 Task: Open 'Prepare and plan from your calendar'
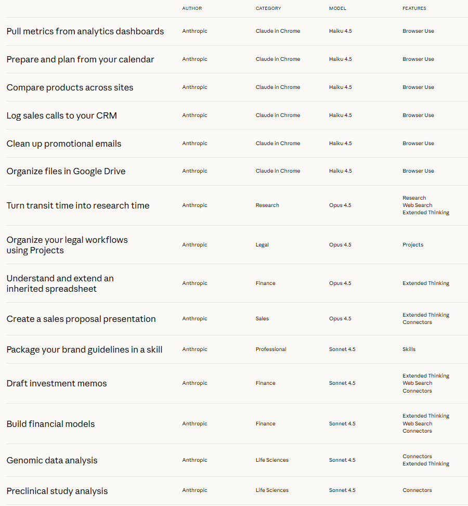[80, 59]
